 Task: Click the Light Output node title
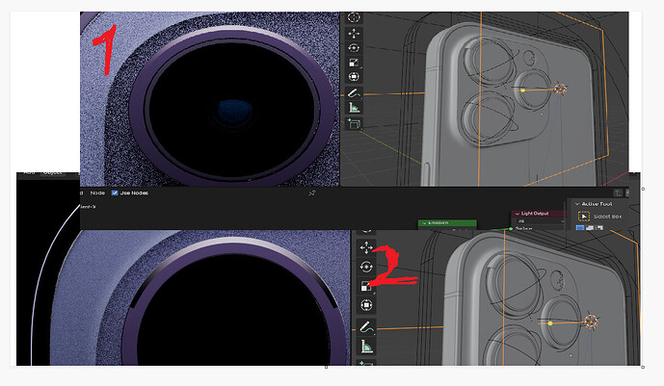[535, 214]
